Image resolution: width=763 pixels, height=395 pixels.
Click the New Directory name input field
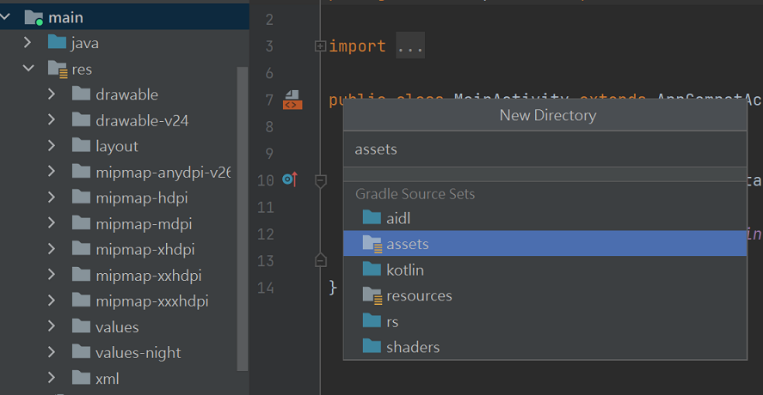[544, 149]
